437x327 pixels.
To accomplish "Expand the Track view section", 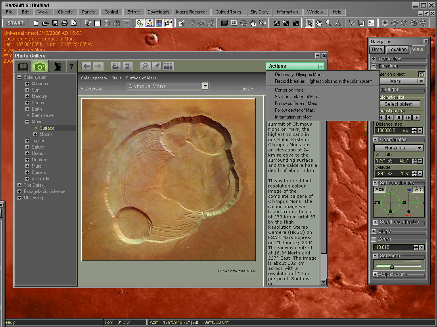I will pos(374,59).
